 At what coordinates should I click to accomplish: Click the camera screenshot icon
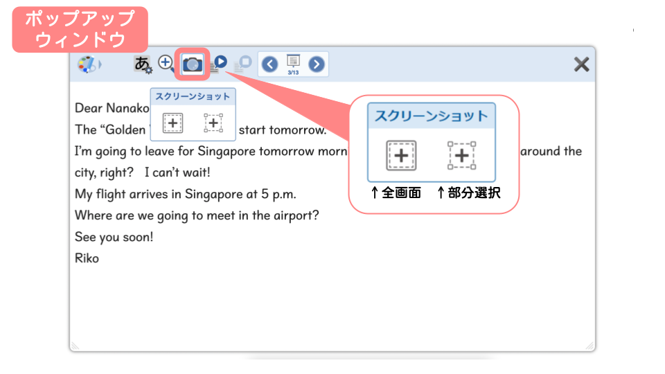pyautogui.click(x=193, y=65)
